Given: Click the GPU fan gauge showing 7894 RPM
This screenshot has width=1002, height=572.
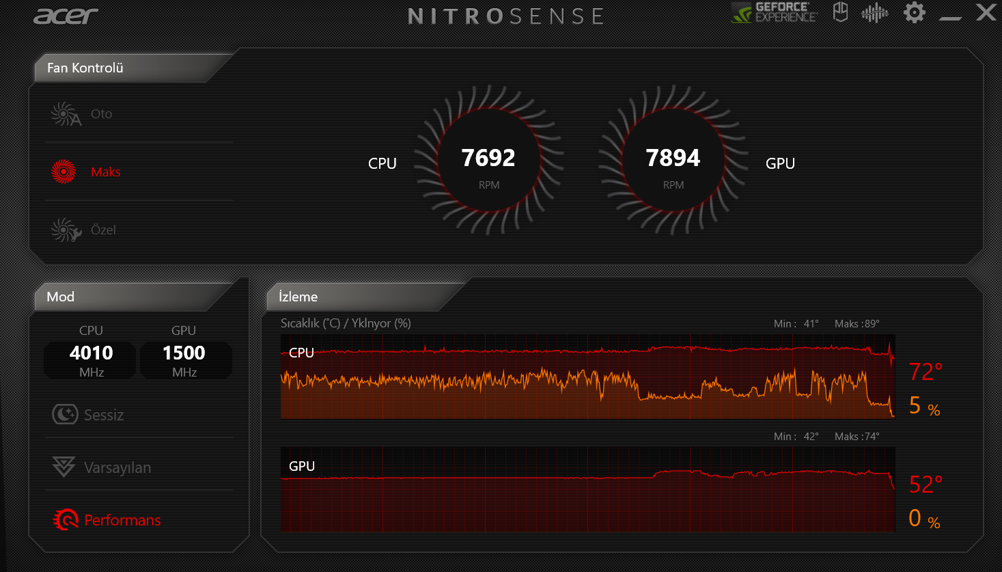Looking at the screenshot, I should click(x=673, y=161).
